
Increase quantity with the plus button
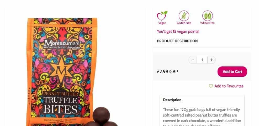point(212,60)
